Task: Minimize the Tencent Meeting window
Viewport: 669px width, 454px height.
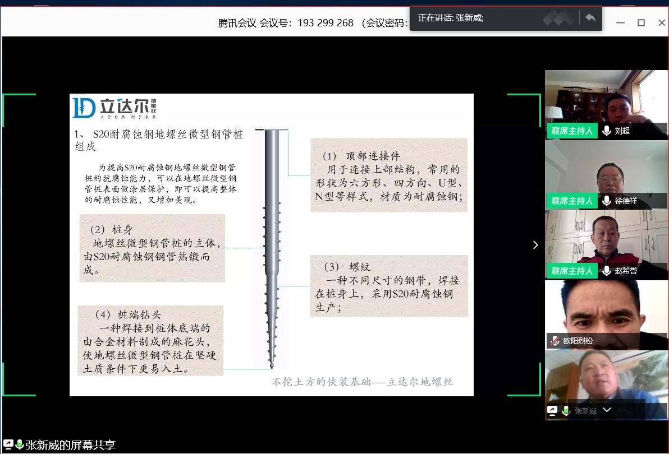Action: pyautogui.click(x=620, y=22)
